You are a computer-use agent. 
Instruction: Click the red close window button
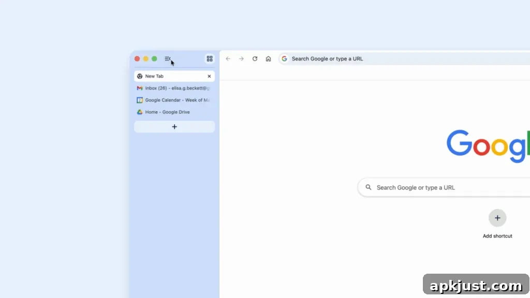tap(137, 59)
